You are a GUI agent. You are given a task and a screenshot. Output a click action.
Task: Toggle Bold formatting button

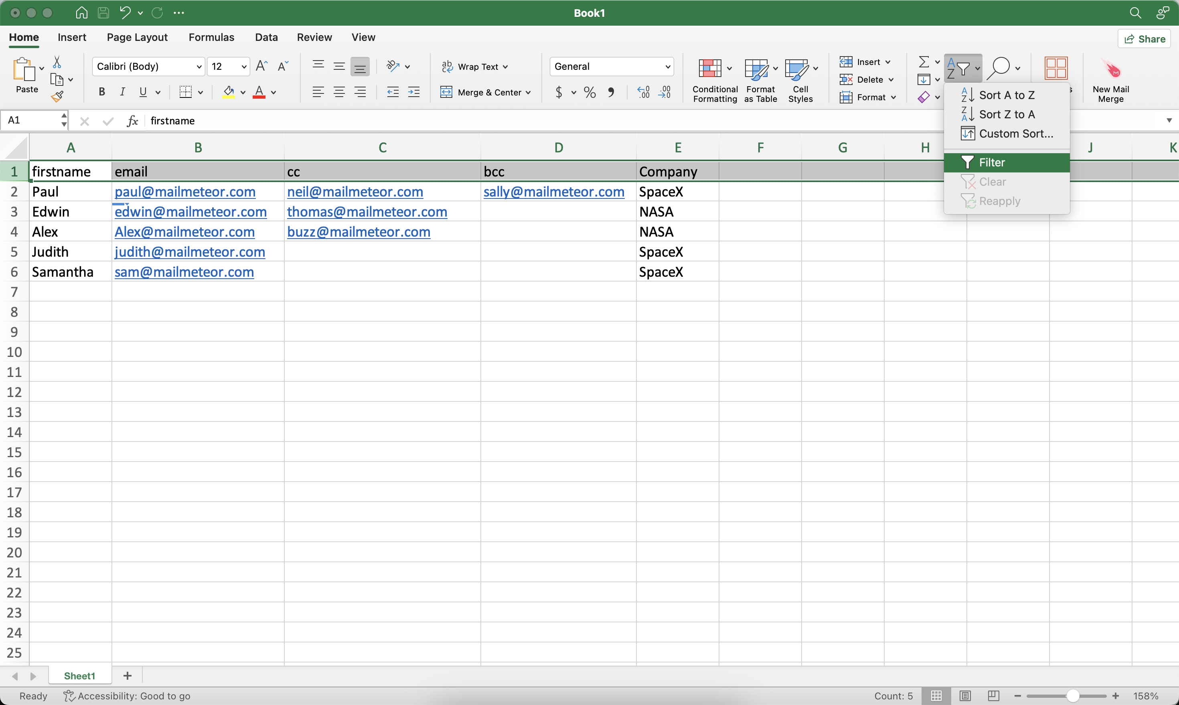coord(100,91)
